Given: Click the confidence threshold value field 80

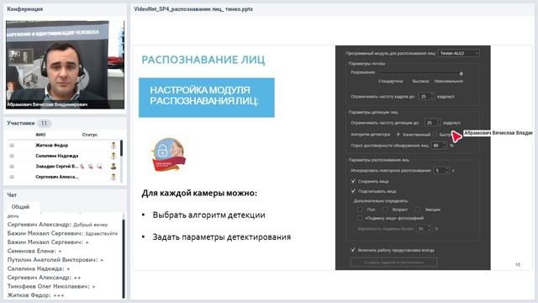Looking at the screenshot, I should click(x=437, y=146).
